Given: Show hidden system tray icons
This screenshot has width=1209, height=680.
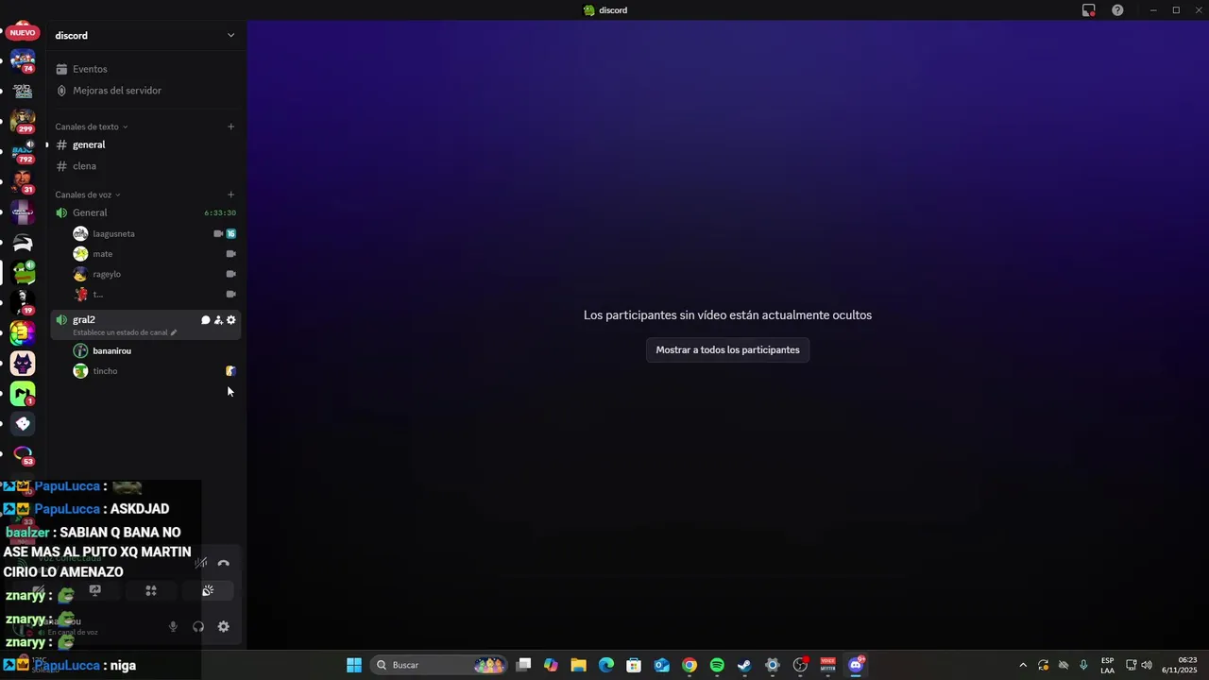Looking at the screenshot, I should (1023, 665).
